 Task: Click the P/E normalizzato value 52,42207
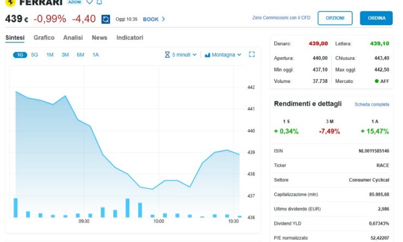tap(380, 238)
